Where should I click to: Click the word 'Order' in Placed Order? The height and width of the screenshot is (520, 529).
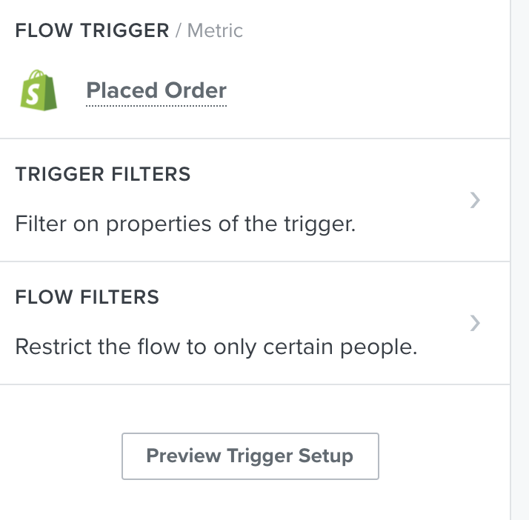(196, 90)
